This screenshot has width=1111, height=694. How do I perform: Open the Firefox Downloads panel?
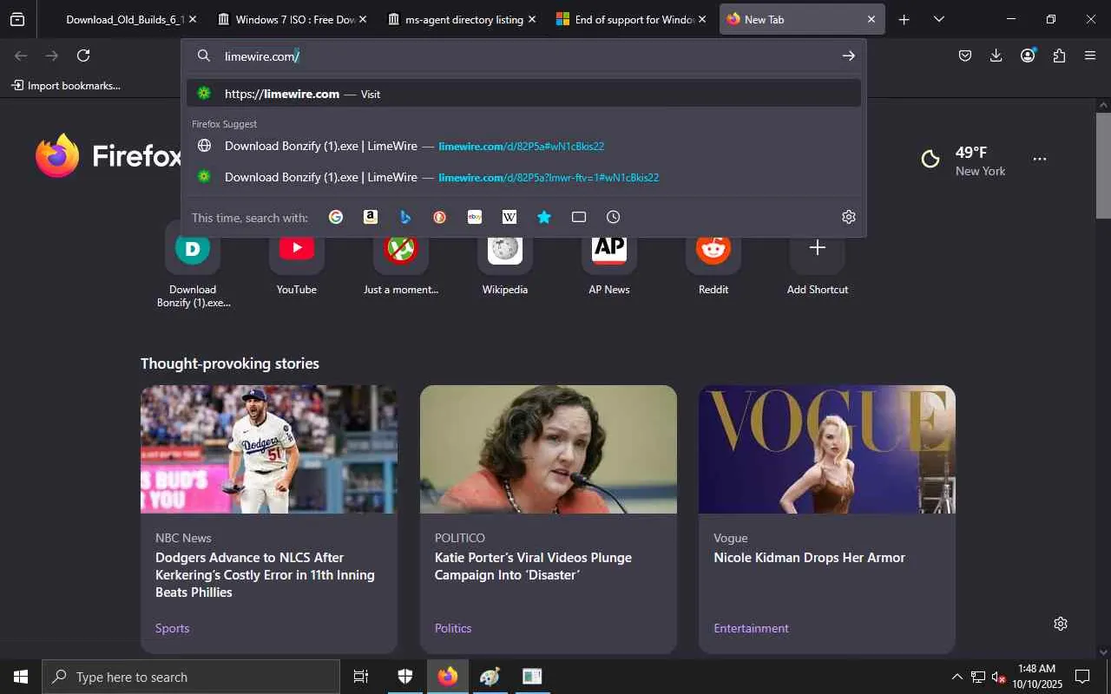(x=996, y=56)
